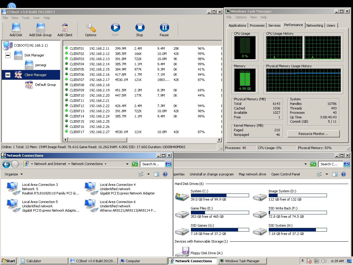The width and height of the screenshot is (353, 265).
Task: Click volume speaker icon in system tray
Action: point(324,261)
